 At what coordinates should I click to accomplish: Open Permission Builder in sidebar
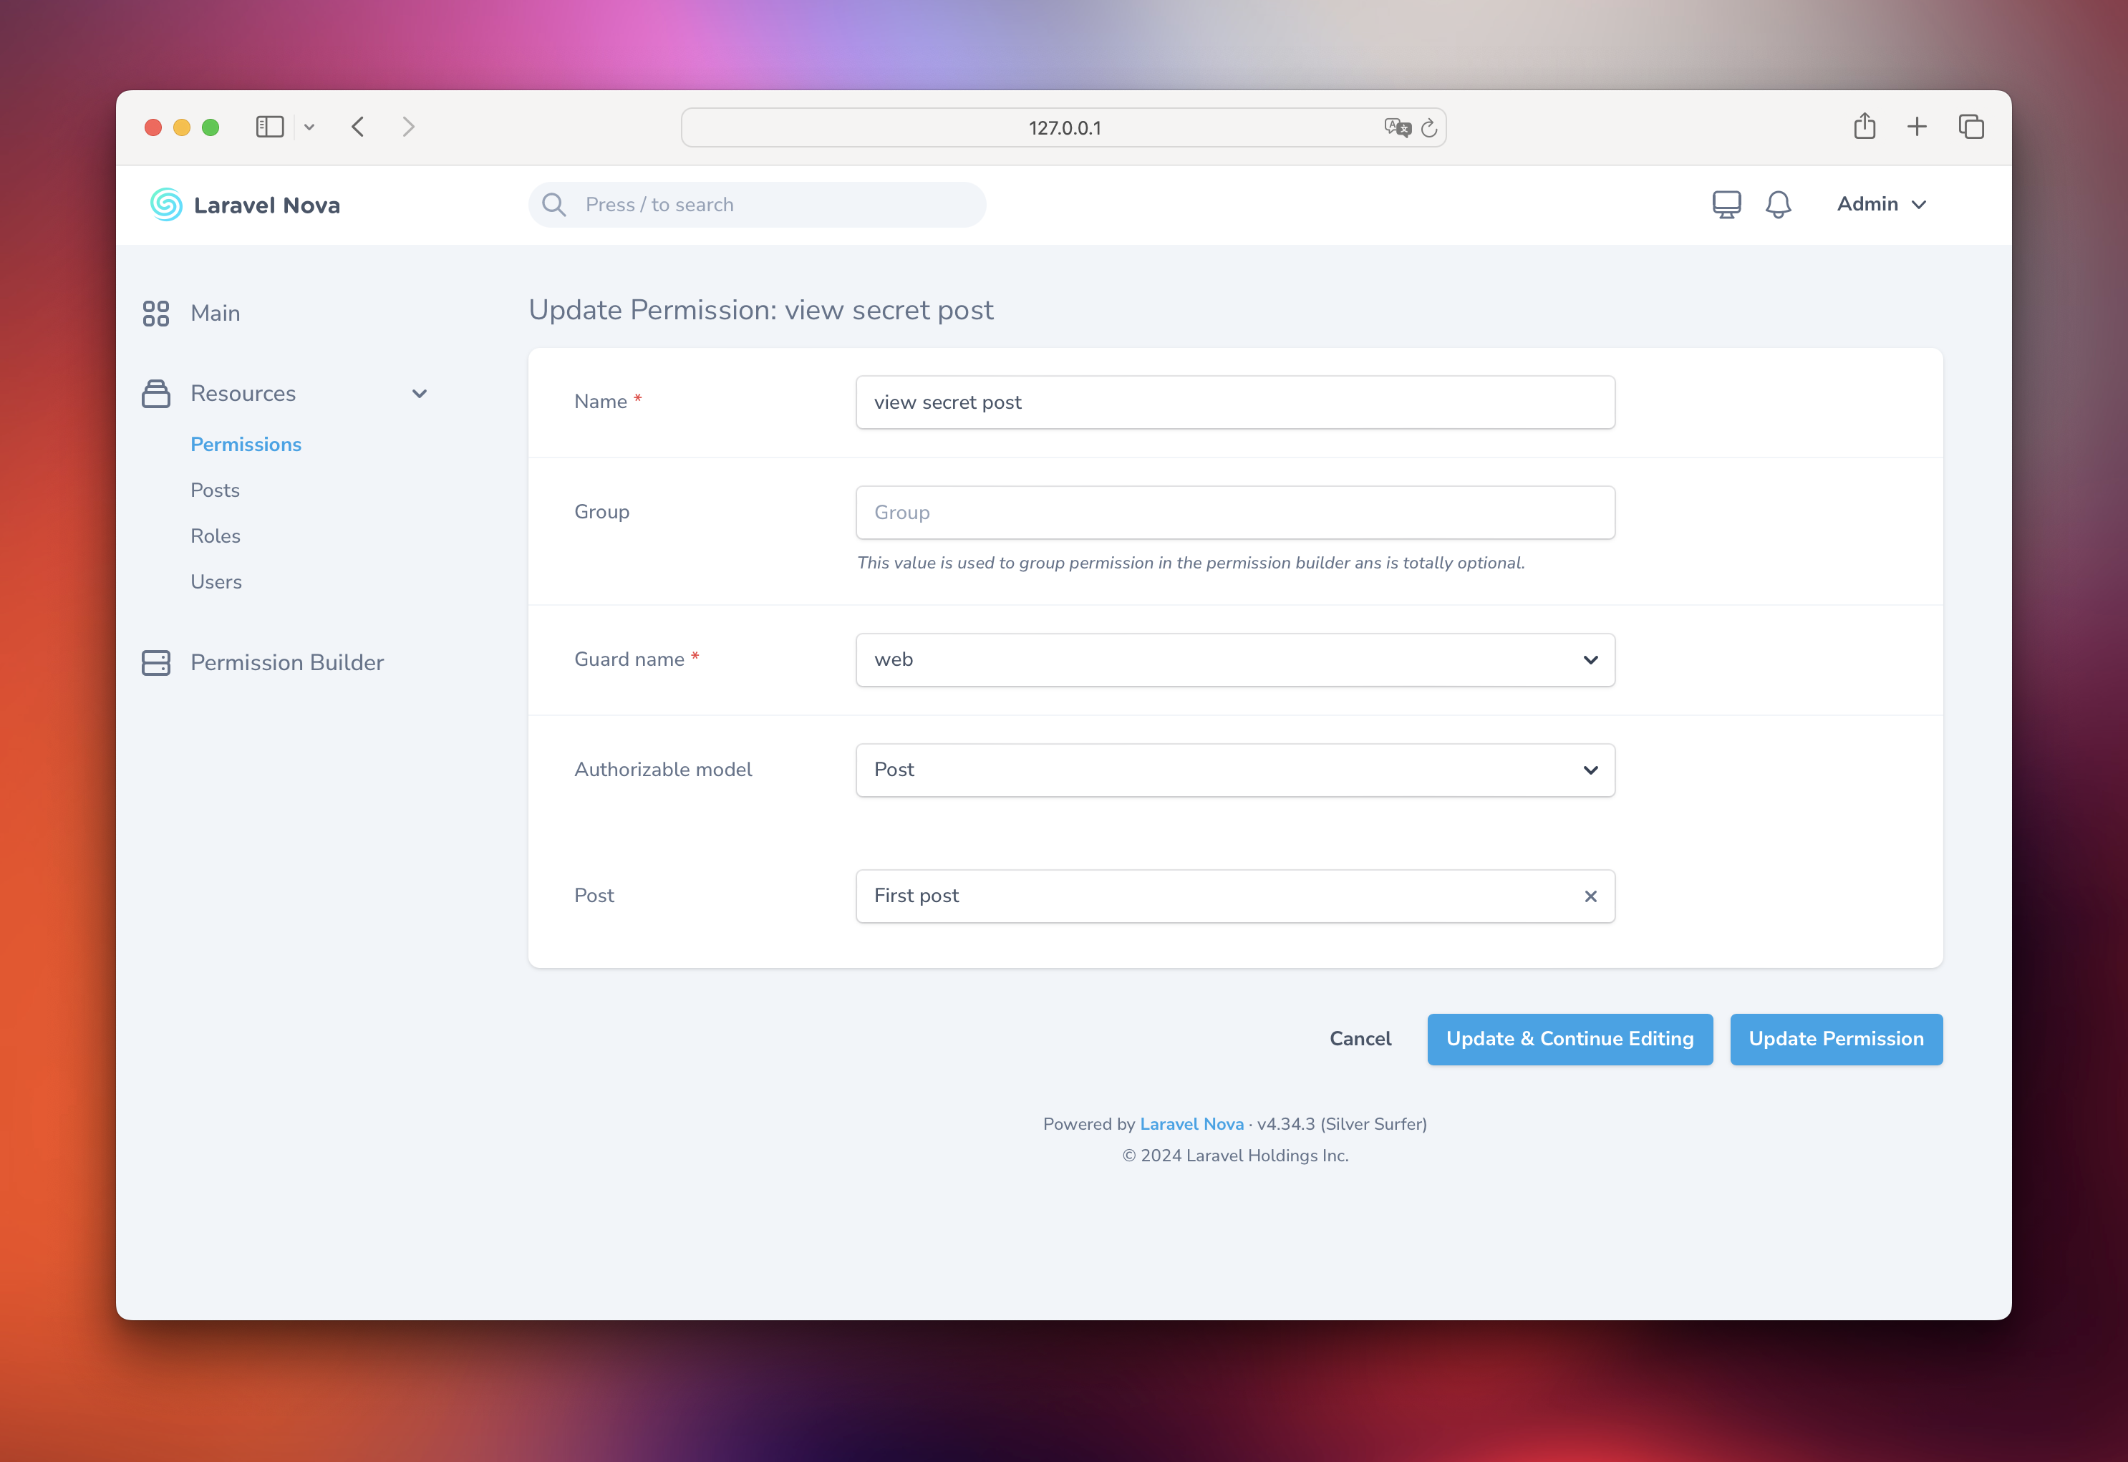click(x=286, y=662)
